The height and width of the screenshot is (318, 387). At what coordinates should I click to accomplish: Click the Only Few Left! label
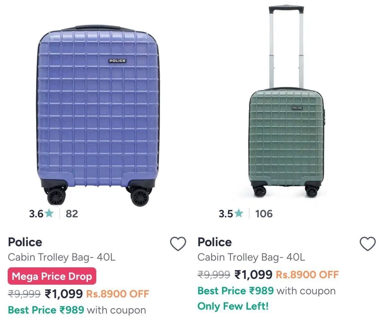pyautogui.click(x=233, y=306)
